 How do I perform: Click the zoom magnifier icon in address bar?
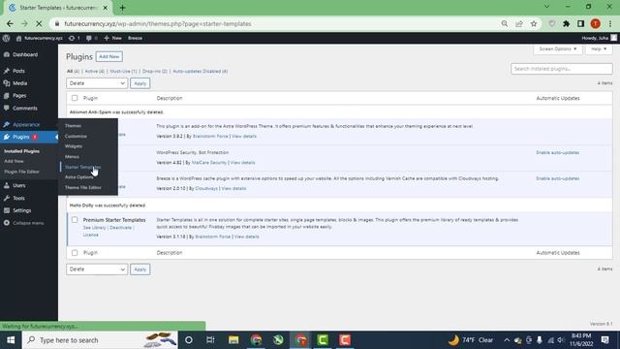coord(505,23)
